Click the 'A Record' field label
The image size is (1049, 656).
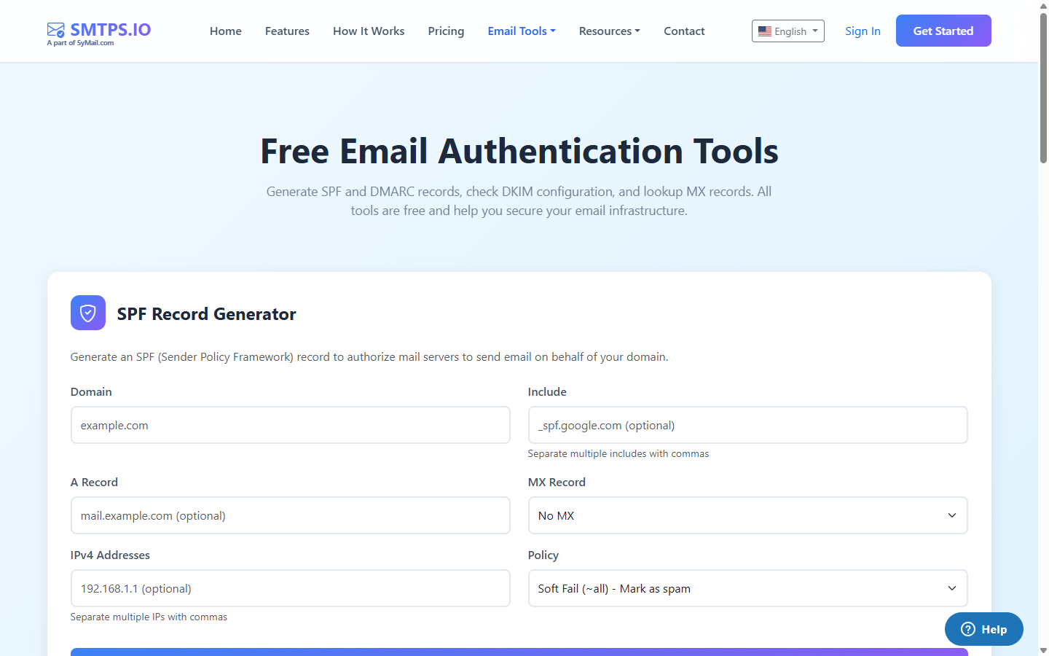(x=94, y=482)
